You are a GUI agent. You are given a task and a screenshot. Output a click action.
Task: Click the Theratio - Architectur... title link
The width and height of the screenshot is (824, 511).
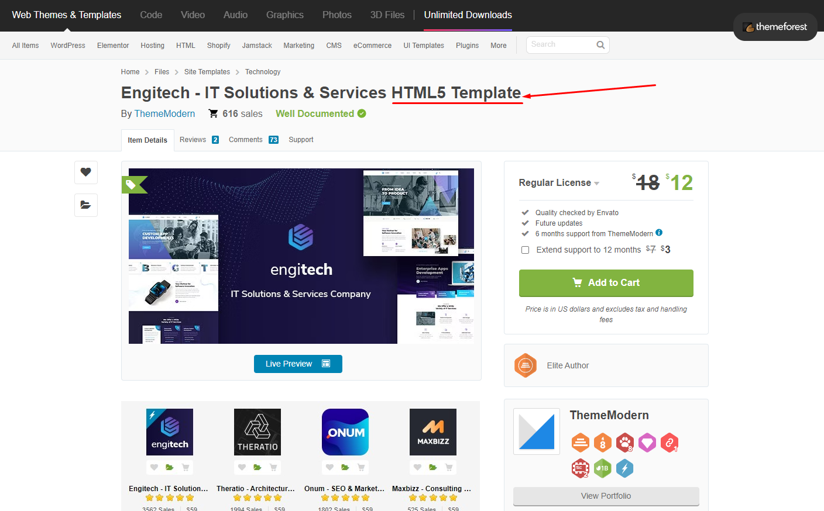click(256, 489)
